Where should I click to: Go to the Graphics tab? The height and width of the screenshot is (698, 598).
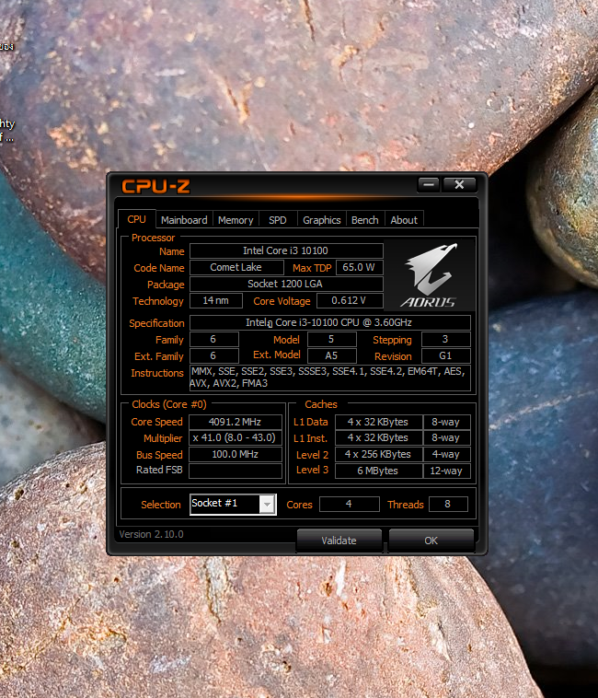[321, 220]
